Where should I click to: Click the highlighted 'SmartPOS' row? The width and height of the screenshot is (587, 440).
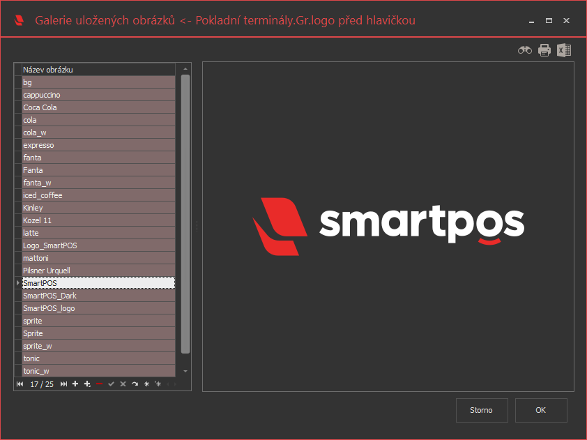pyautogui.click(x=98, y=283)
